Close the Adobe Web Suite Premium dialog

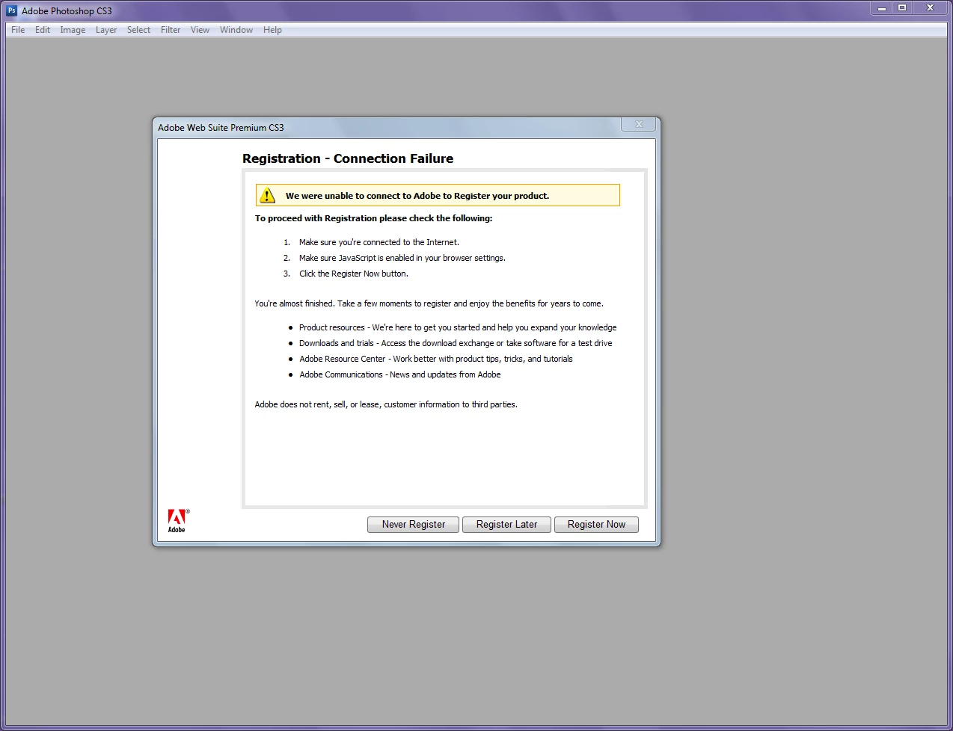coord(639,124)
